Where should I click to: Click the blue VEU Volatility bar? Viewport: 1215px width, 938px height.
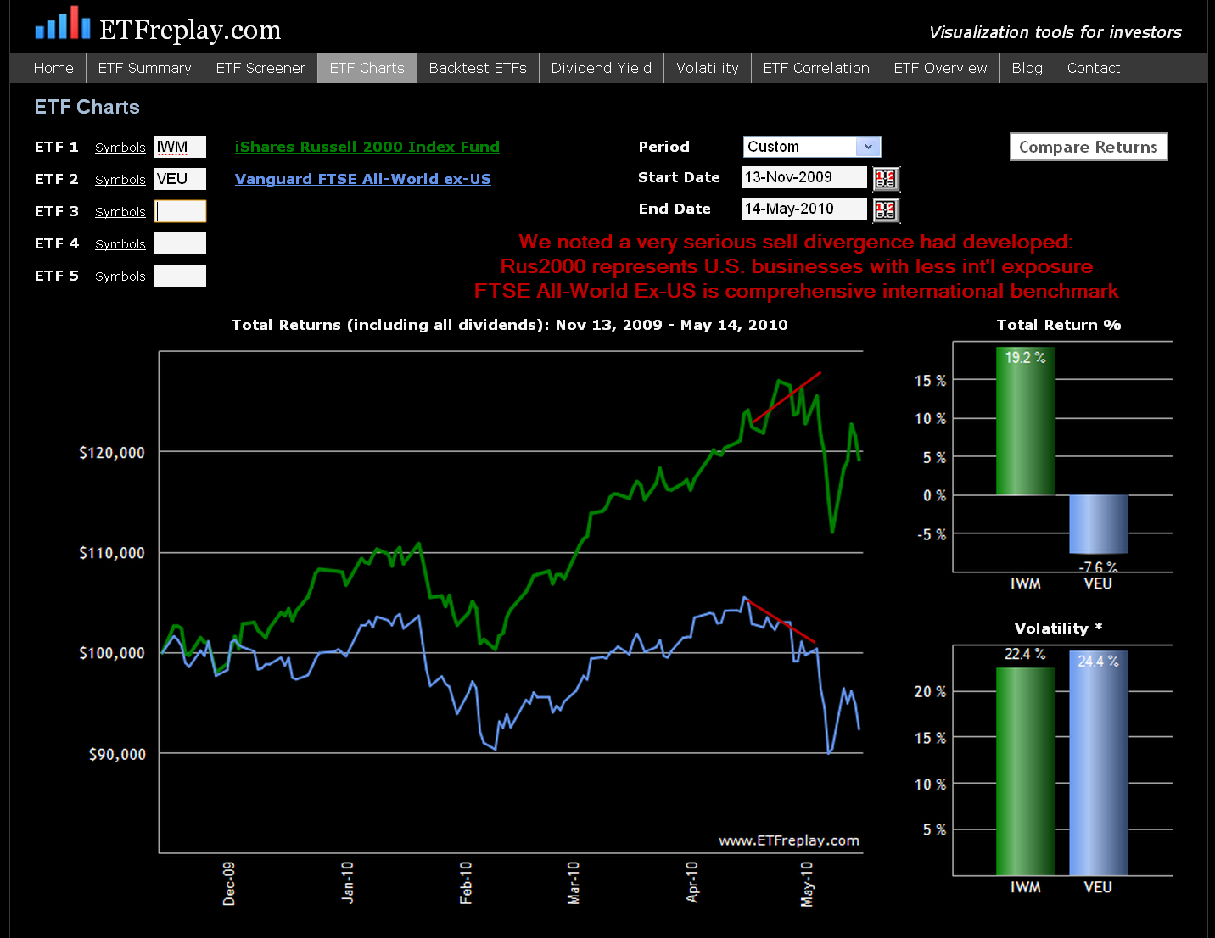[x=1099, y=762]
